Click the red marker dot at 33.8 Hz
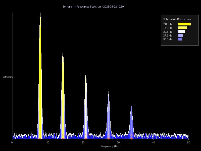The height and width of the screenshot is (151, 201). [131, 139]
